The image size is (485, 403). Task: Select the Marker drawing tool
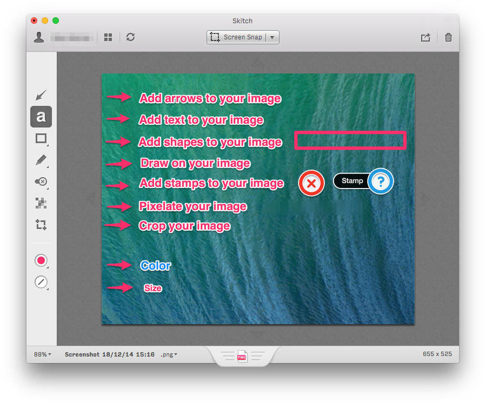click(41, 160)
